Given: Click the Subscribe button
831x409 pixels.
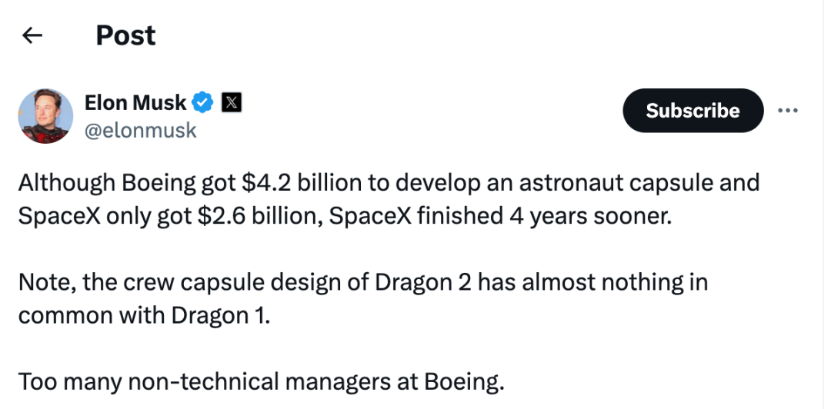Looking at the screenshot, I should pyautogui.click(x=692, y=110).
